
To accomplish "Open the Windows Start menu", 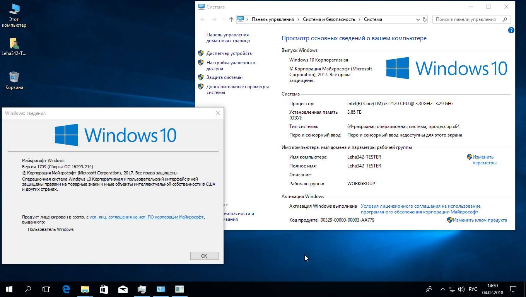I will pyautogui.click(x=9, y=289).
